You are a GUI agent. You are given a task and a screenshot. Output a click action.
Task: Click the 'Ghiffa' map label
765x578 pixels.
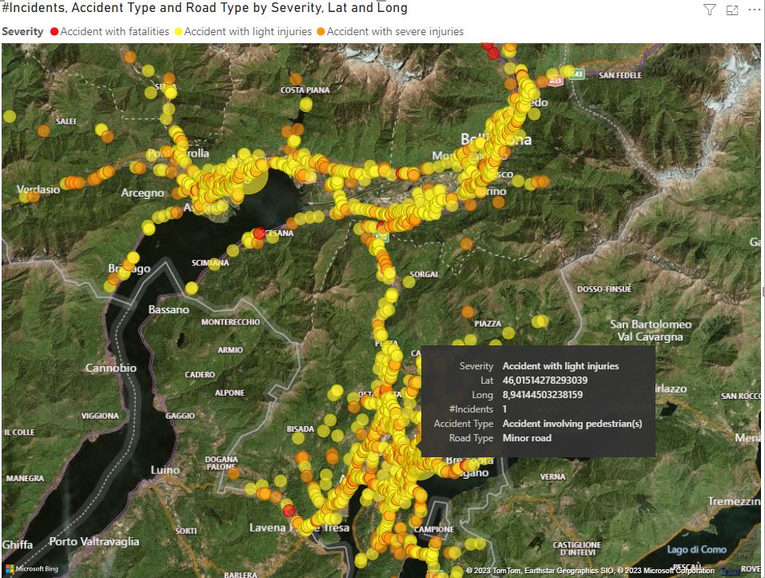pyautogui.click(x=18, y=544)
